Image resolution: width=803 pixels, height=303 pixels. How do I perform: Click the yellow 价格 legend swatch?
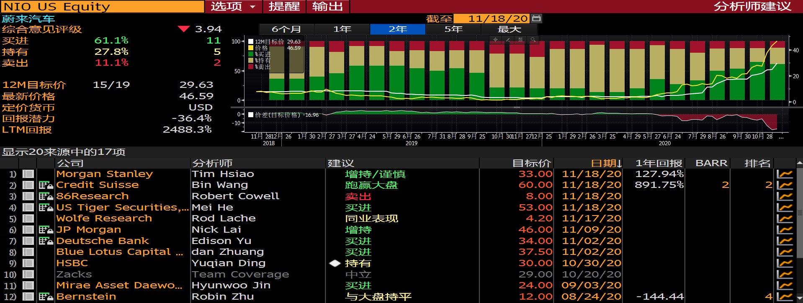251,48
